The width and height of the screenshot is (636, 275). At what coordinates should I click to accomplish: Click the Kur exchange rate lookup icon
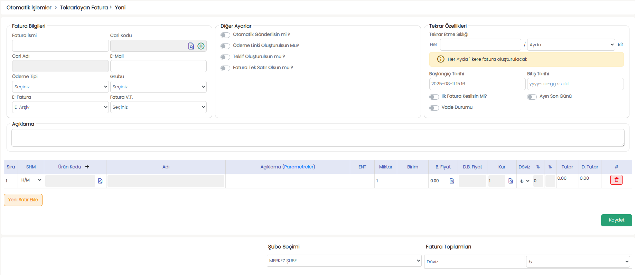[511, 181]
